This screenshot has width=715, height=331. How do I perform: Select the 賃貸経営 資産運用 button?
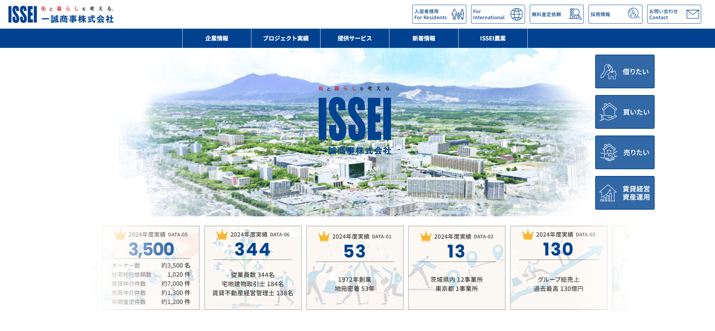tap(625, 193)
